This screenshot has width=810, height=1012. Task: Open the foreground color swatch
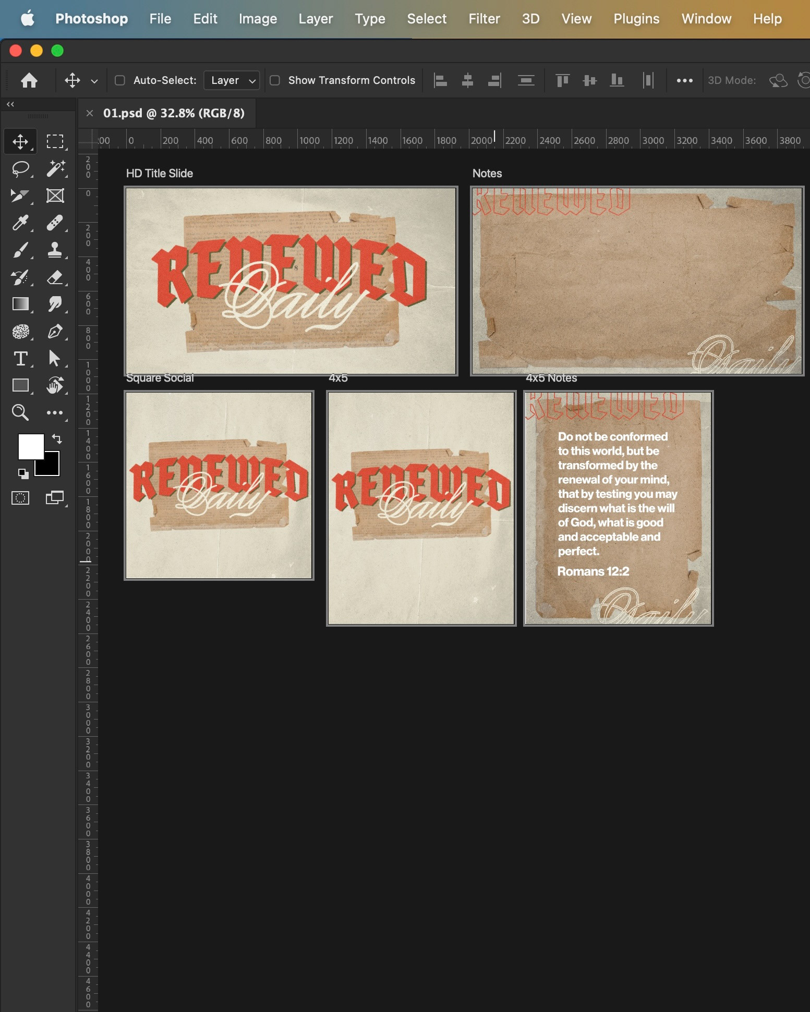(x=30, y=446)
